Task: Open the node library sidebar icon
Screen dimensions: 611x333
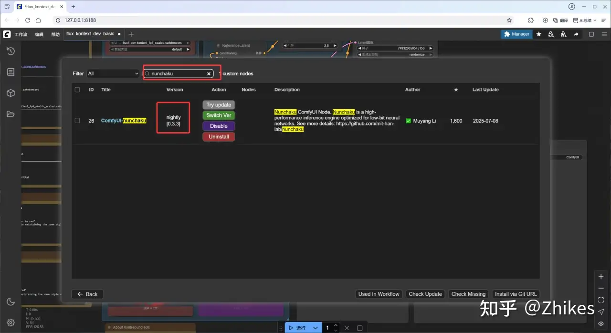Action: 11,72
